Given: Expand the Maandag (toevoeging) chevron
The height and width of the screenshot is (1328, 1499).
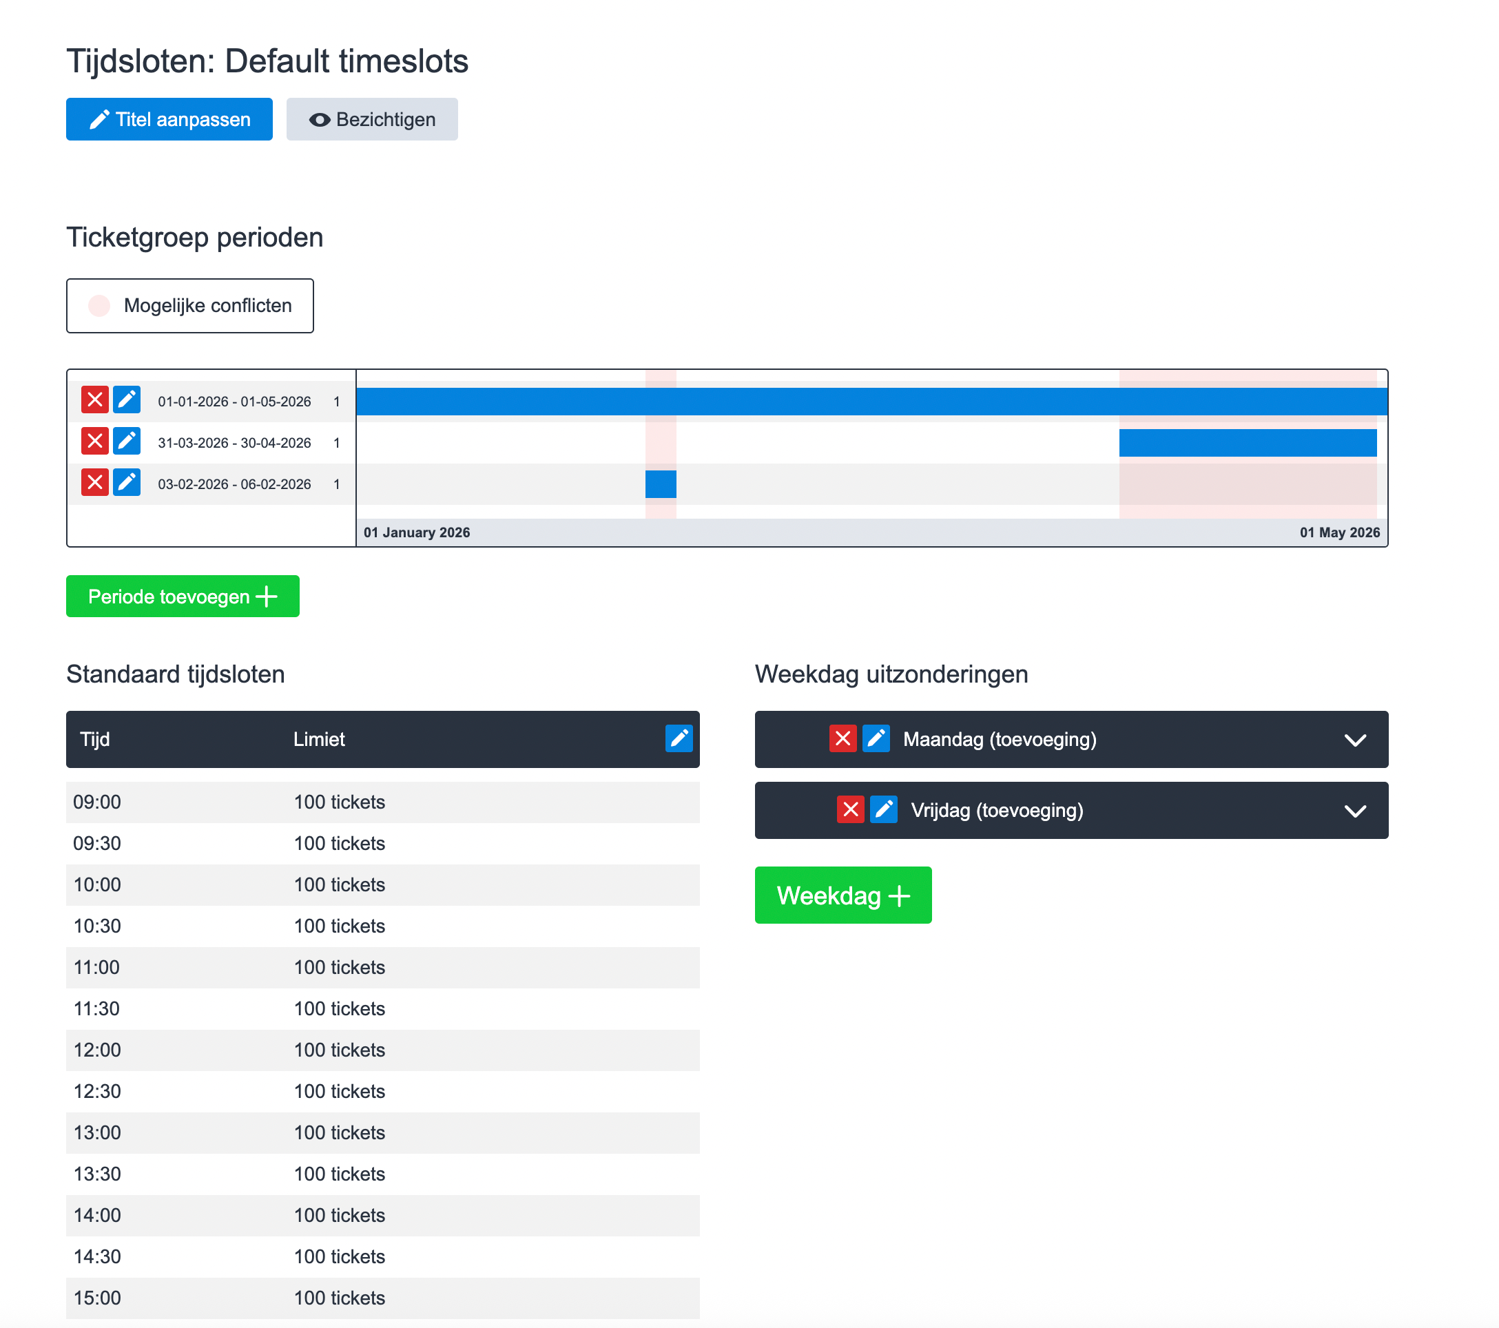Looking at the screenshot, I should tap(1354, 740).
